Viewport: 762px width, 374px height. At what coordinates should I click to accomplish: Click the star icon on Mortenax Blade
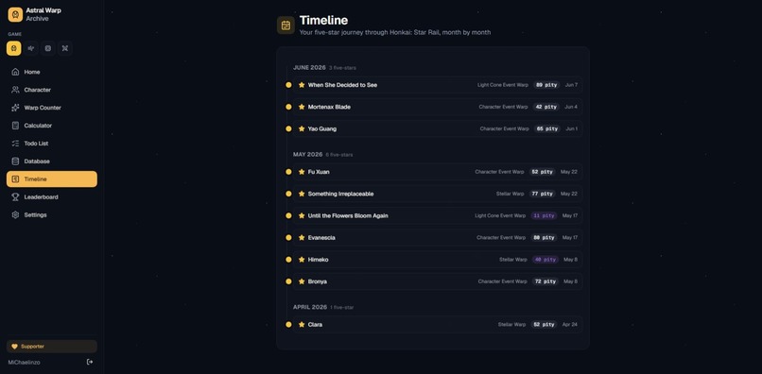tap(302, 107)
